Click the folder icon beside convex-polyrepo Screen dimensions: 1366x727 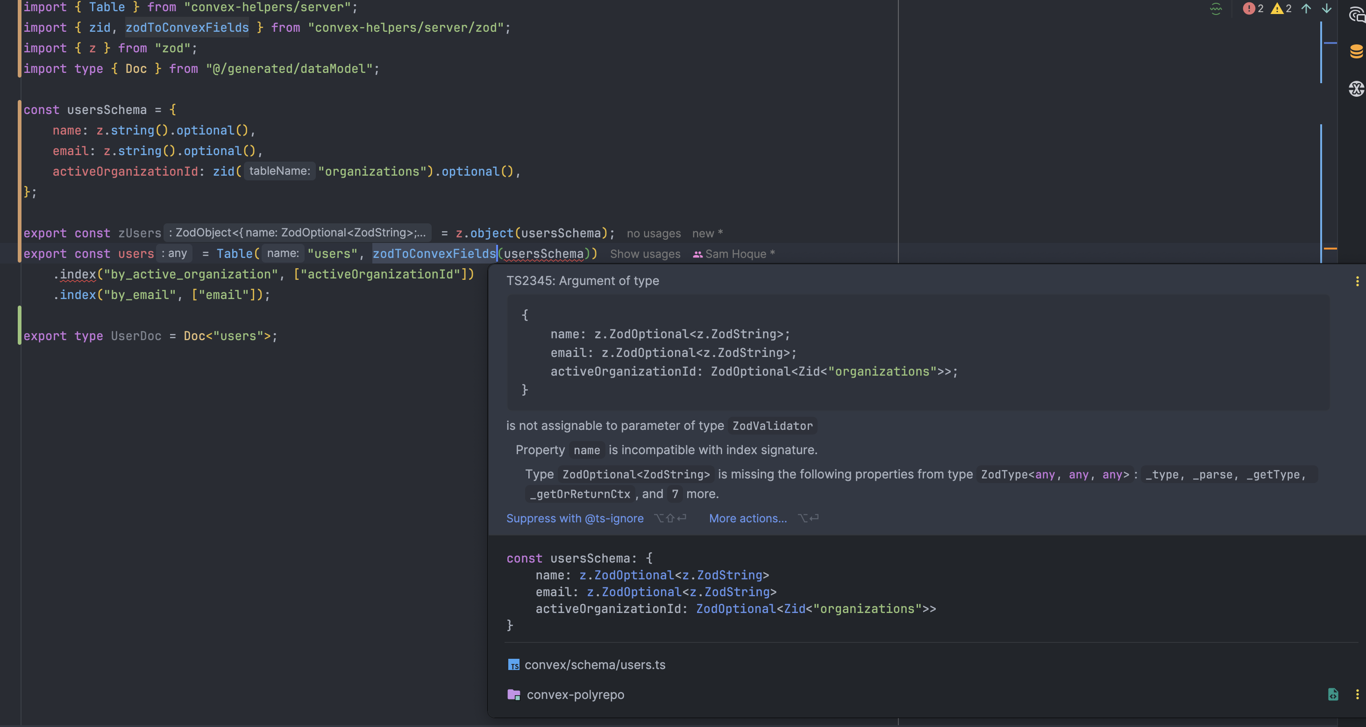(513, 695)
